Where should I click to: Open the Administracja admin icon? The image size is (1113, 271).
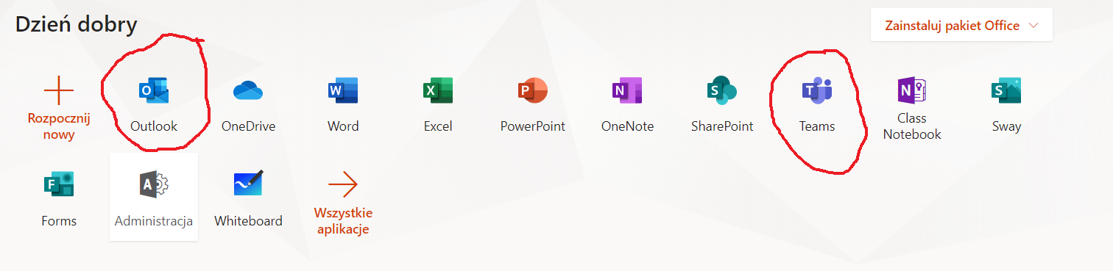pos(154,185)
